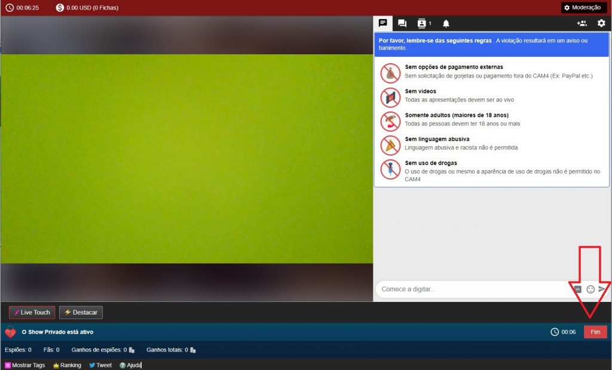Open chat settings gear icon
The image size is (612, 370).
tap(601, 23)
